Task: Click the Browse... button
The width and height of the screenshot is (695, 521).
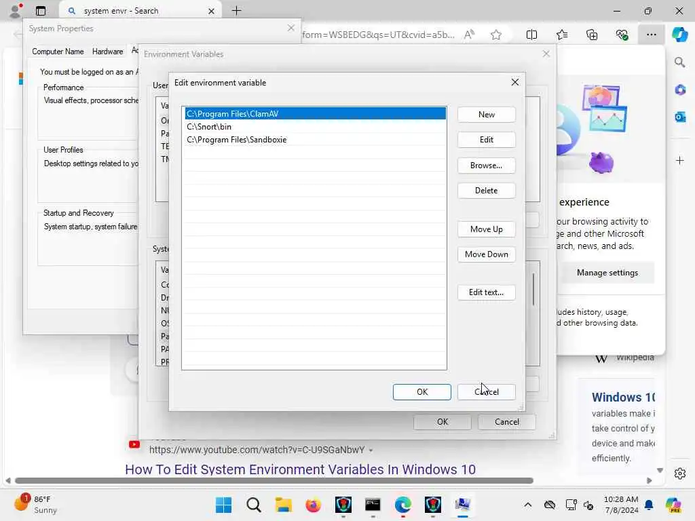Action: coord(486,166)
